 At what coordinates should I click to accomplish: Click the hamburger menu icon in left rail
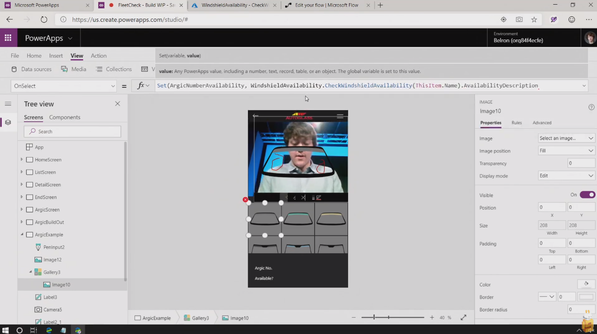8,104
